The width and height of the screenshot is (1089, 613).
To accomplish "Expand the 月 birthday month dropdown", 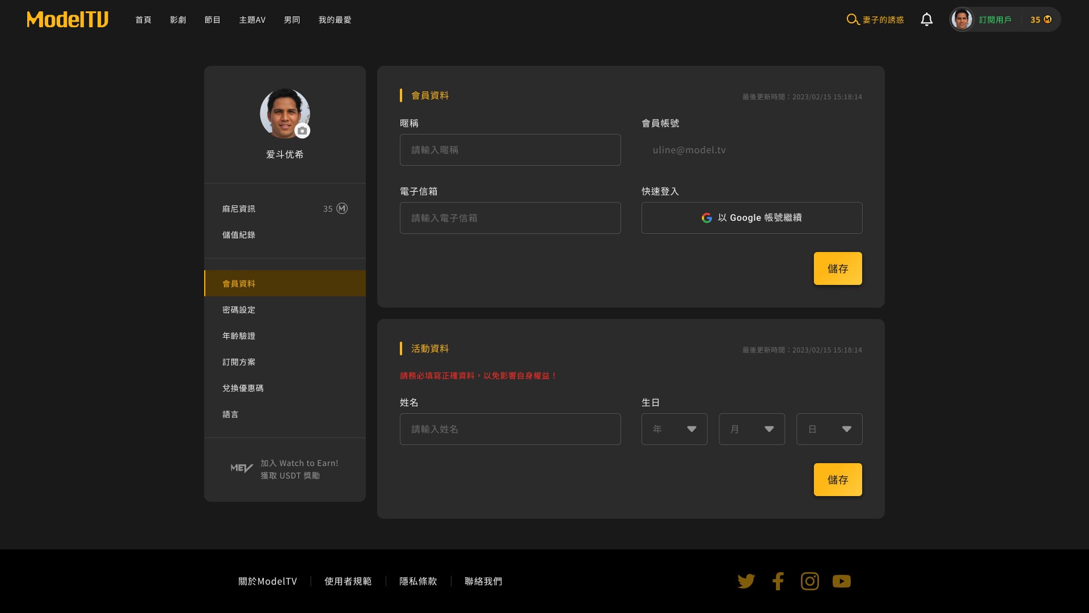I will pos(752,429).
